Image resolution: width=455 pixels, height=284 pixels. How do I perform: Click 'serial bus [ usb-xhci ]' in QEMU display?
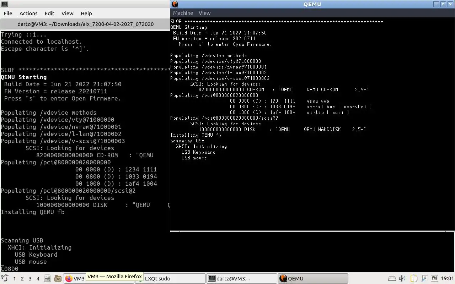pyautogui.click(x=339, y=106)
